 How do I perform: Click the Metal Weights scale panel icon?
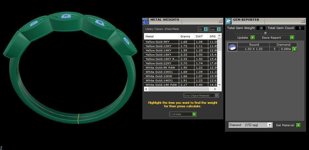(x=146, y=21)
